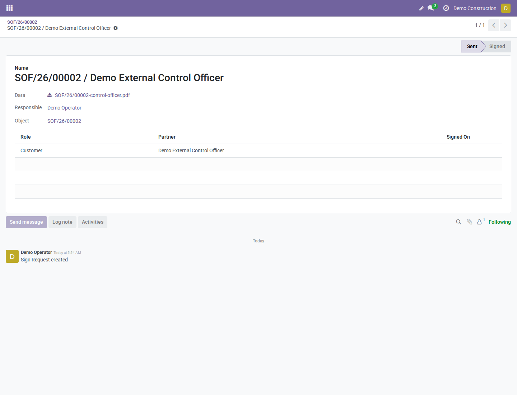The width and height of the screenshot is (517, 395).
Task: Click the 1 / 1 pager counter
Action: [x=480, y=25]
